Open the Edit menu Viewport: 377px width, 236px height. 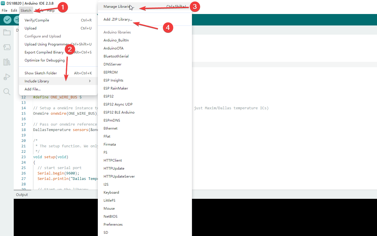pos(14,11)
